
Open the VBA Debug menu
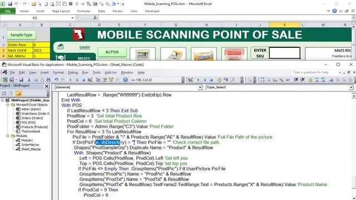coord(73,73)
